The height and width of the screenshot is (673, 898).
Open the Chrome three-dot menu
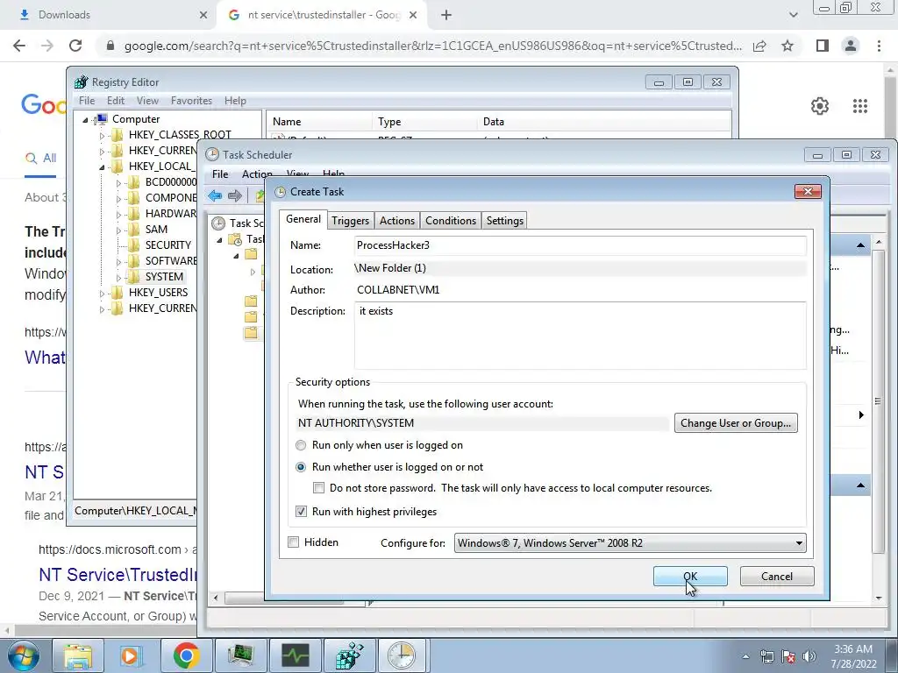pyautogui.click(x=879, y=46)
